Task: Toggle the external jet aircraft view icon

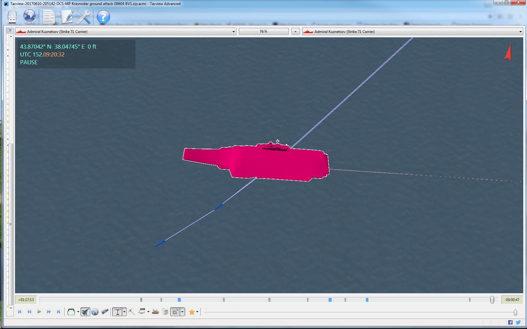Action: click(x=85, y=312)
